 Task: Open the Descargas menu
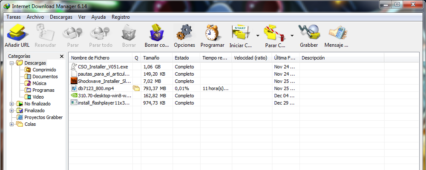61,17
